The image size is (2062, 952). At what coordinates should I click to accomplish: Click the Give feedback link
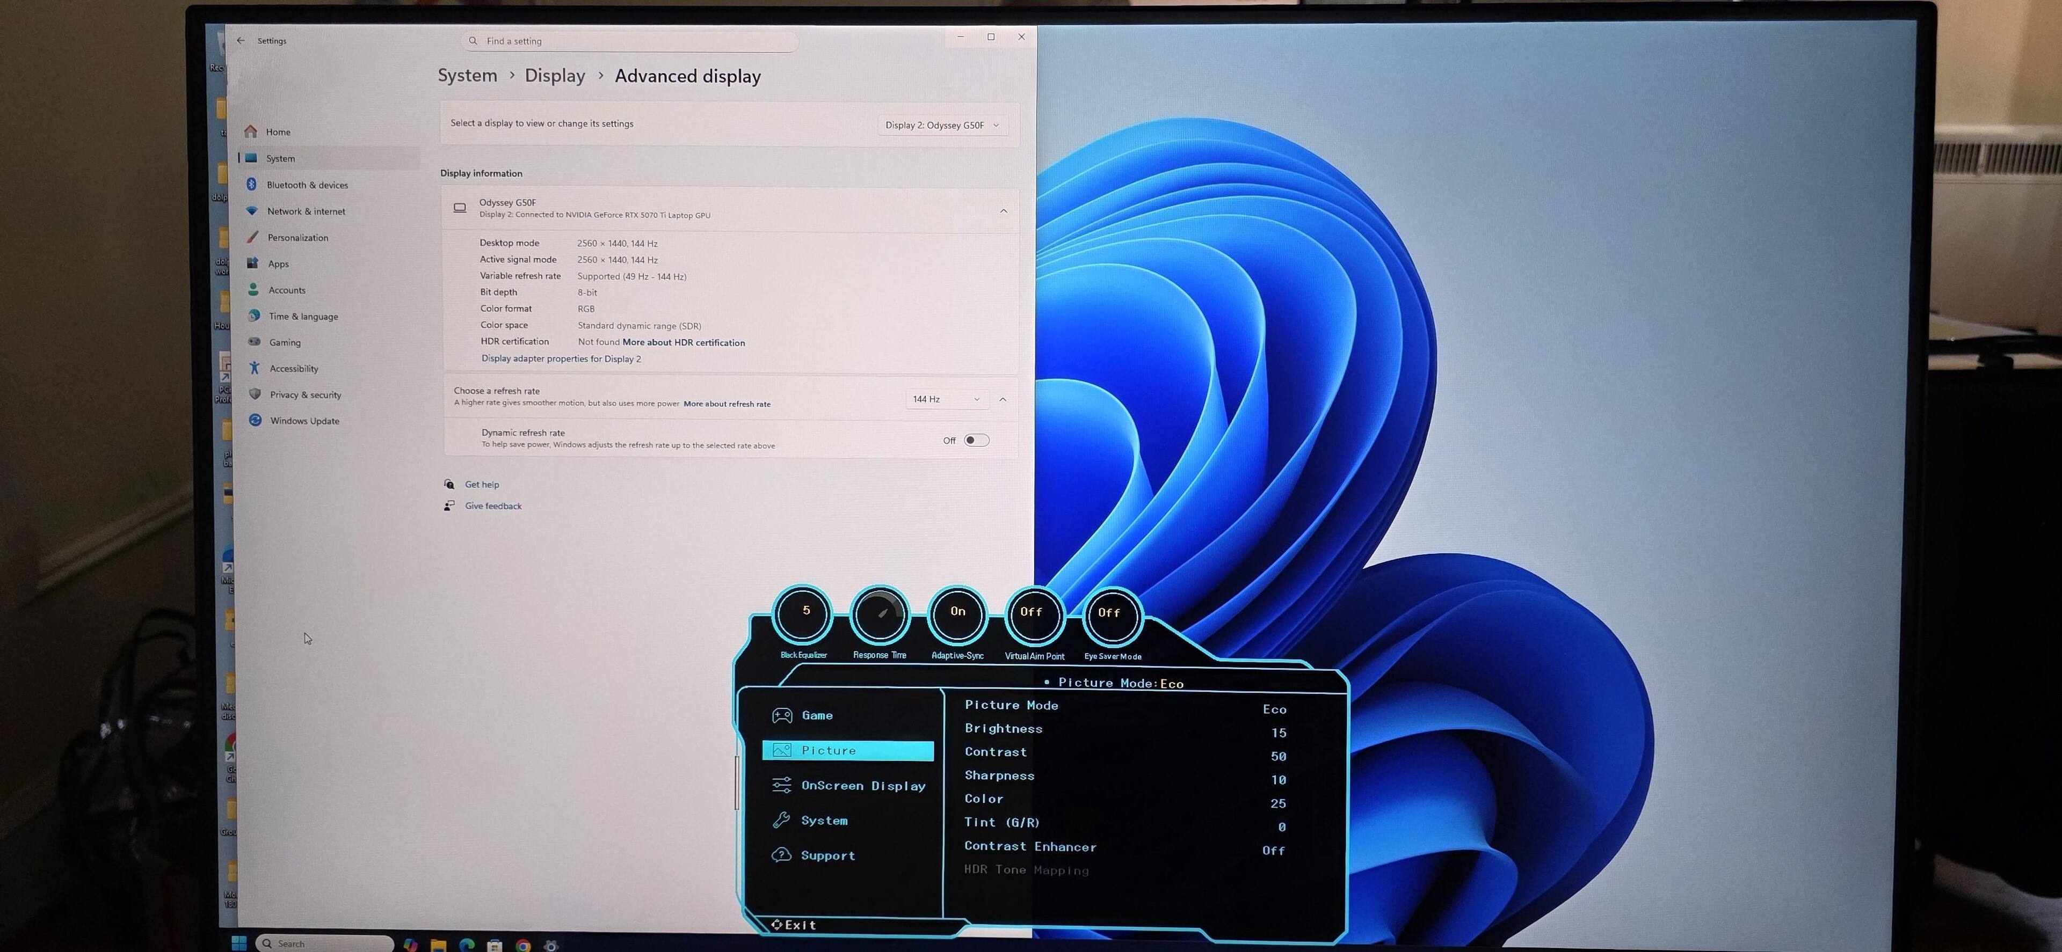coord(493,506)
